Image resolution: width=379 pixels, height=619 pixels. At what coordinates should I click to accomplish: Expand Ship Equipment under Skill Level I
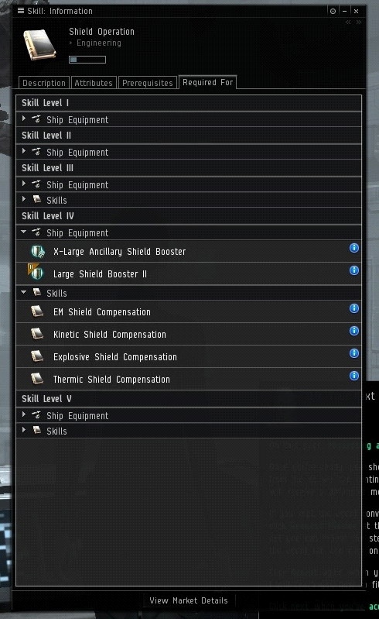[x=24, y=119]
